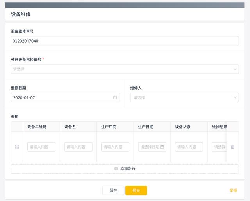Add a new row via 添加新行

click(x=125, y=169)
